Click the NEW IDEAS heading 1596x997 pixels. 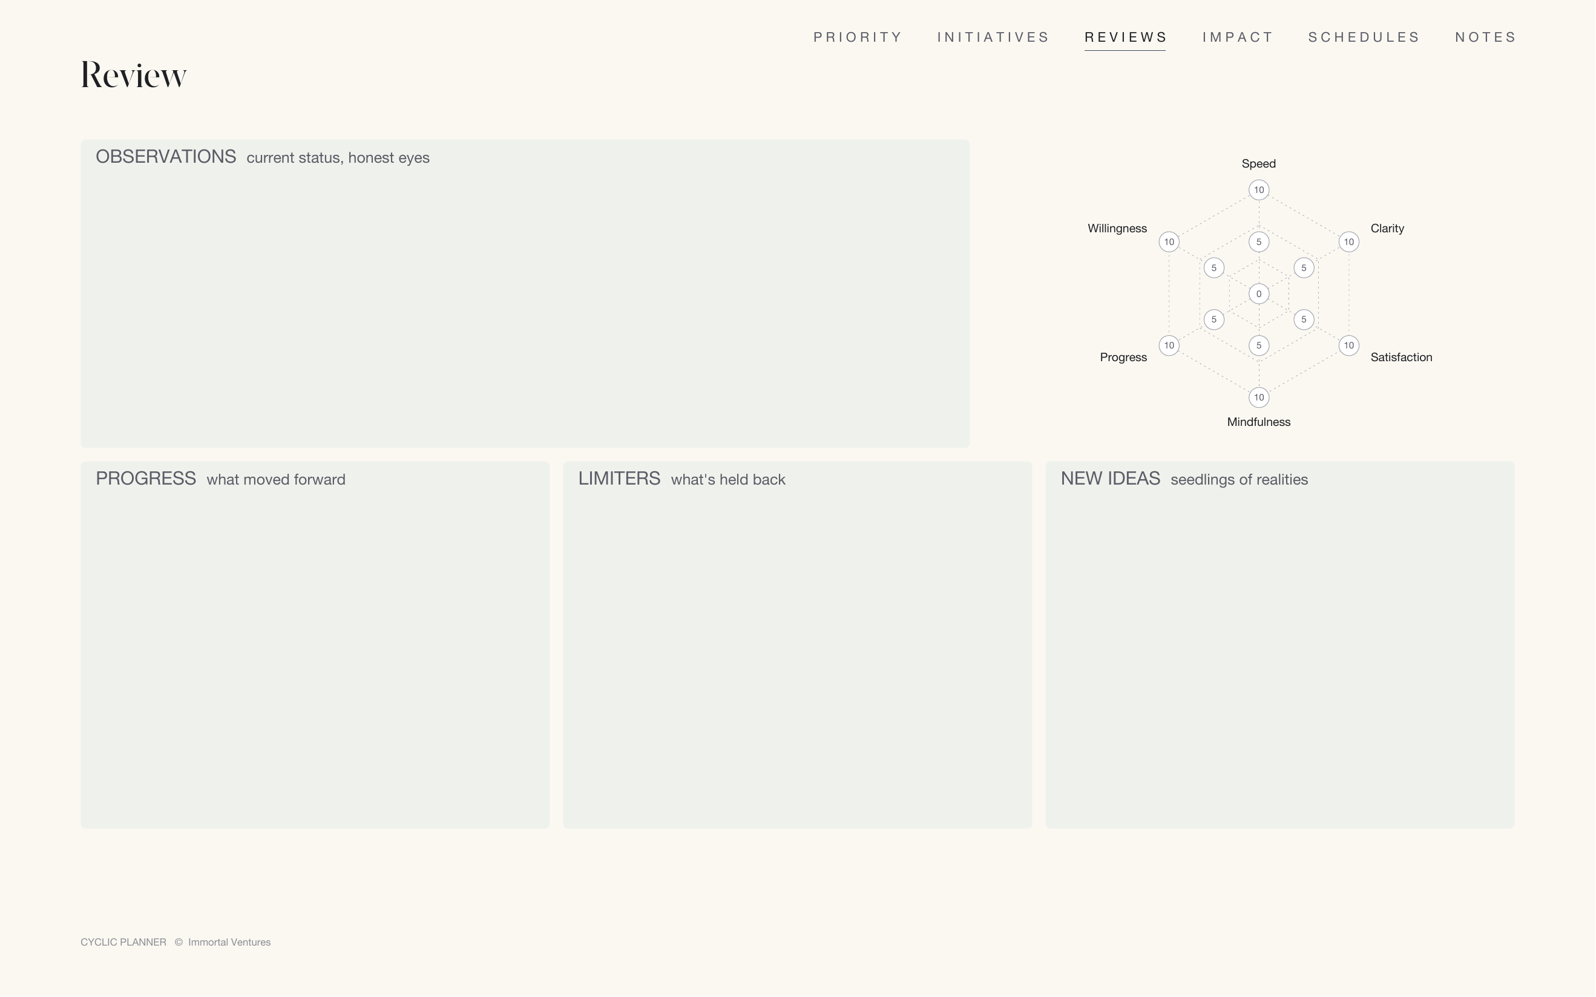[1110, 479]
